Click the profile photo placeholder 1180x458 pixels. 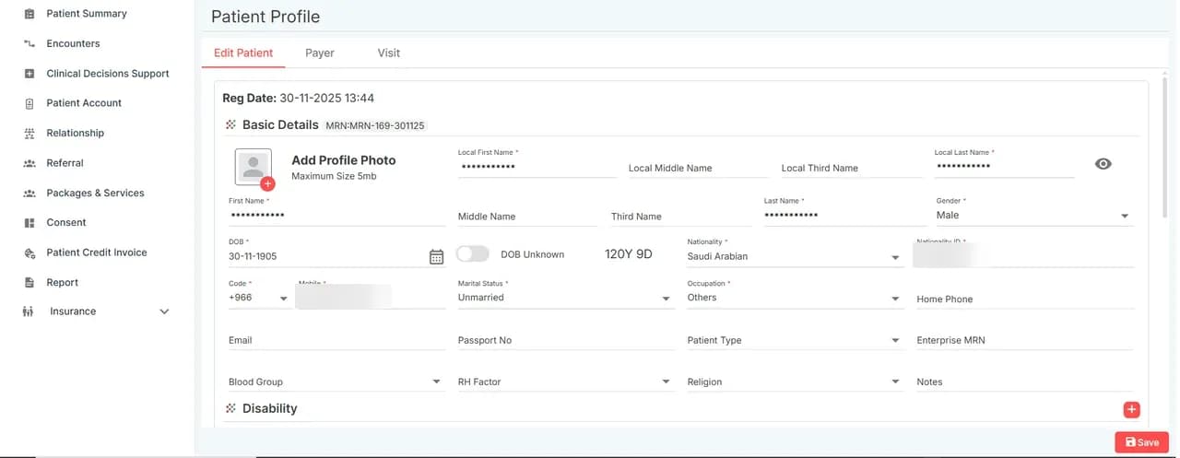pos(254,167)
